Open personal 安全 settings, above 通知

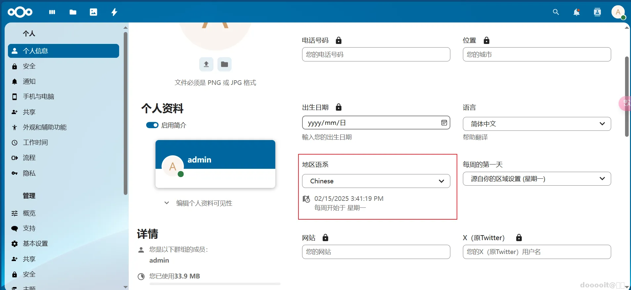(64, 66)
